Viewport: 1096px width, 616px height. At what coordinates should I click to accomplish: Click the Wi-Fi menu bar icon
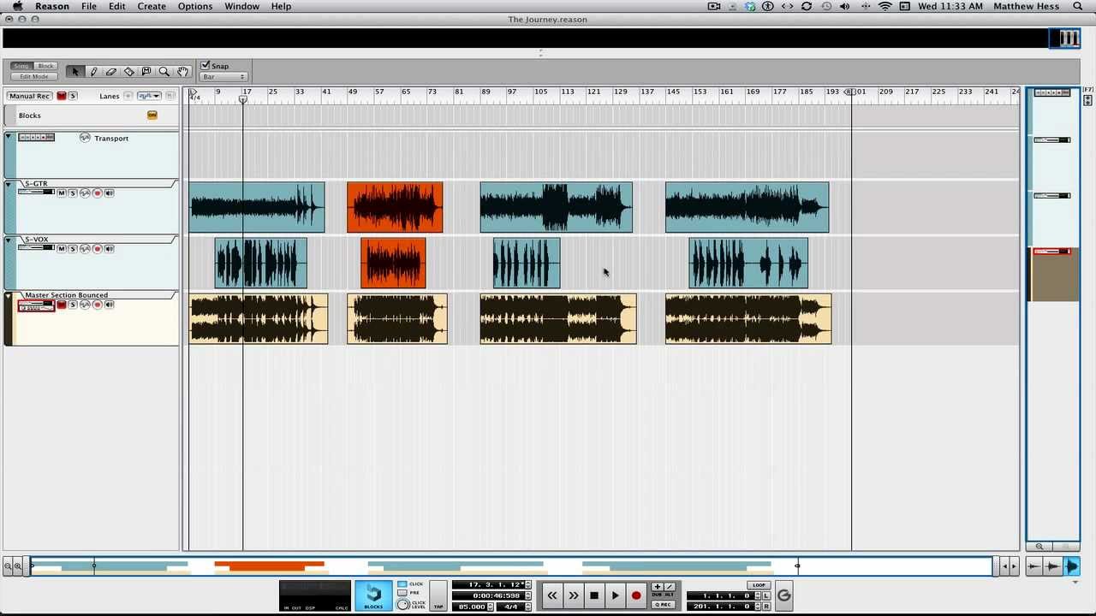885,6
